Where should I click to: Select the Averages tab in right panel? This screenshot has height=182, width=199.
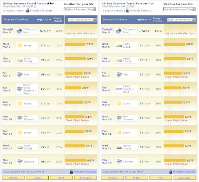(x=185, y=178)
